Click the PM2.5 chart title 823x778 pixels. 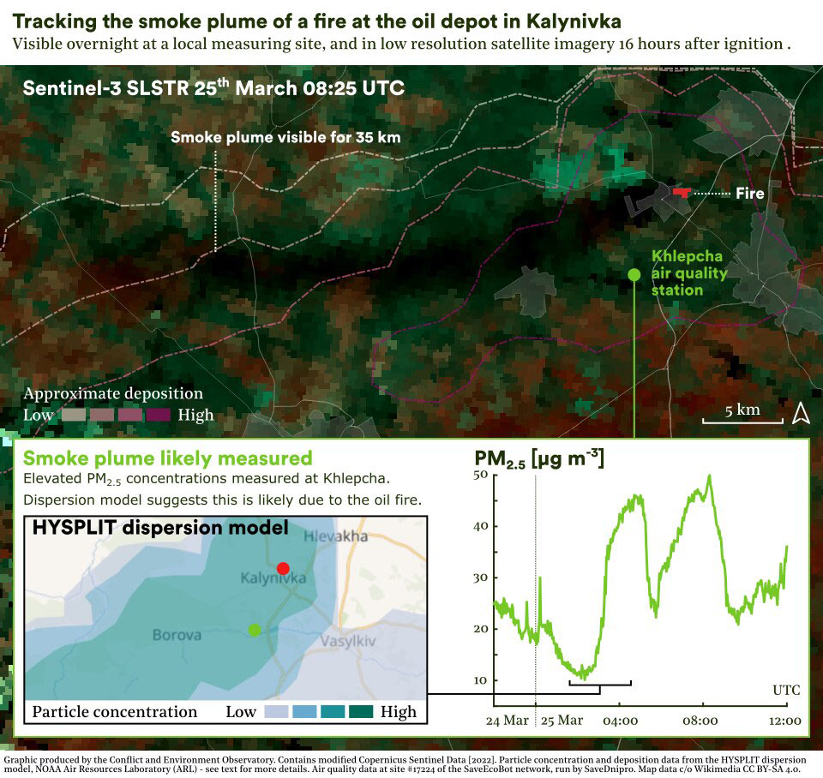[539, 459]
